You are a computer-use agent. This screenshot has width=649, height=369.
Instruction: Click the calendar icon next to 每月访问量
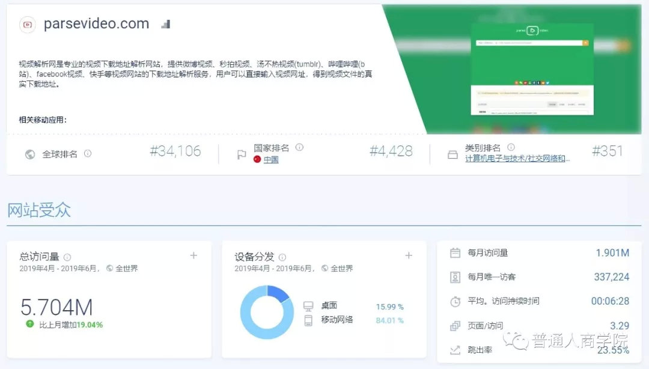[x=454, y=253]
